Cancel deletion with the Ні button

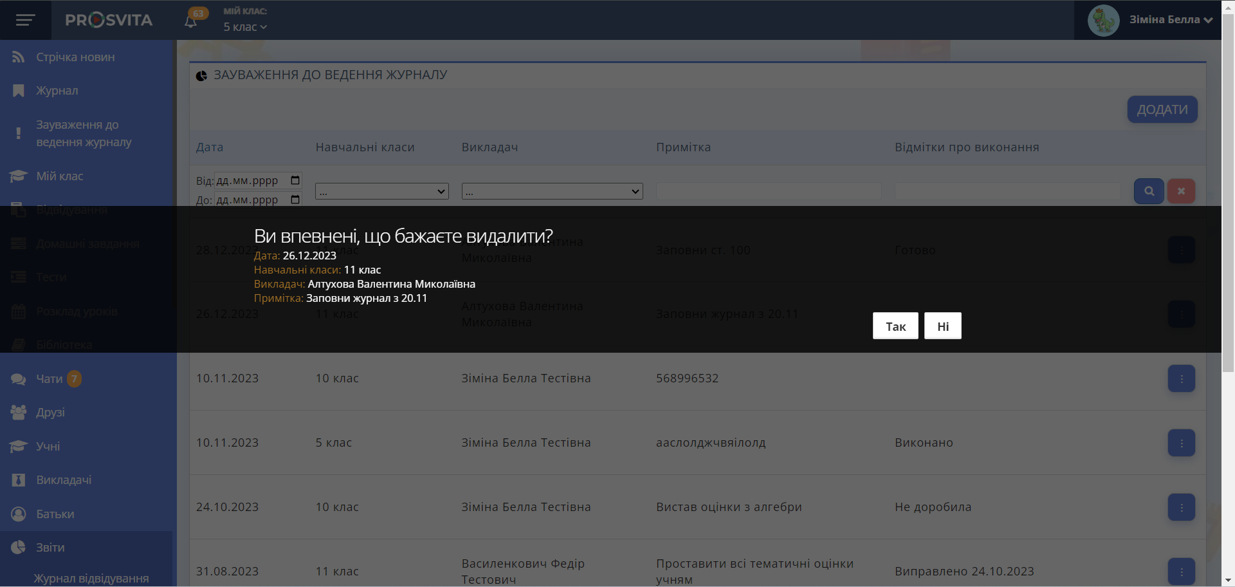pos(942,326)
